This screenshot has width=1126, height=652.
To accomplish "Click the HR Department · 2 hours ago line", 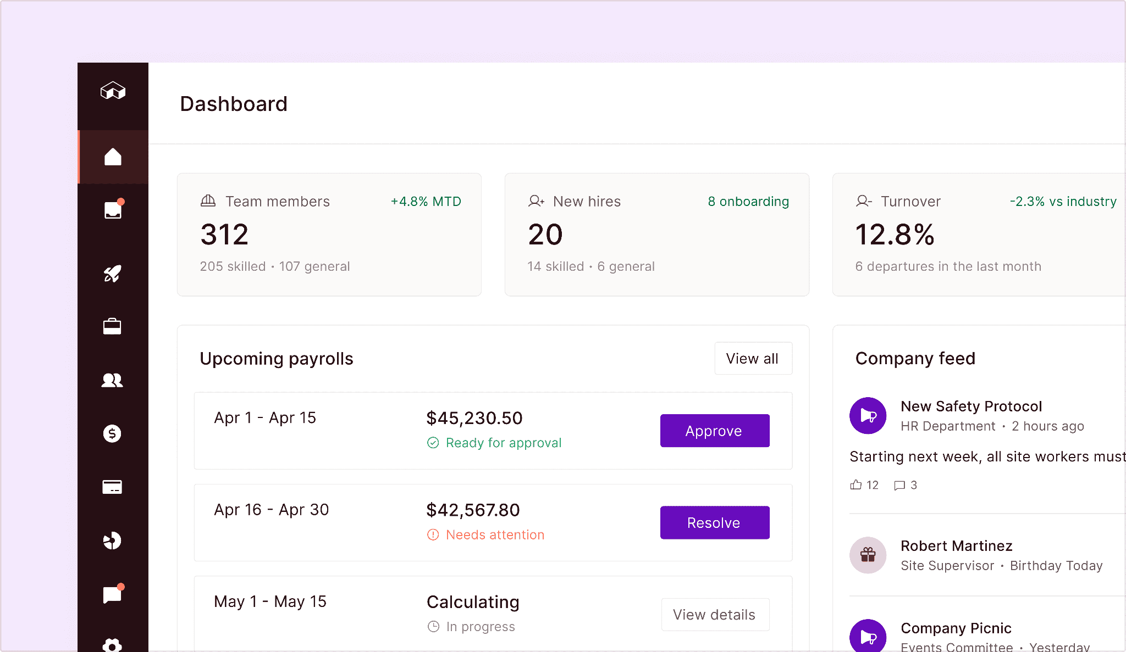I will 992,426.
